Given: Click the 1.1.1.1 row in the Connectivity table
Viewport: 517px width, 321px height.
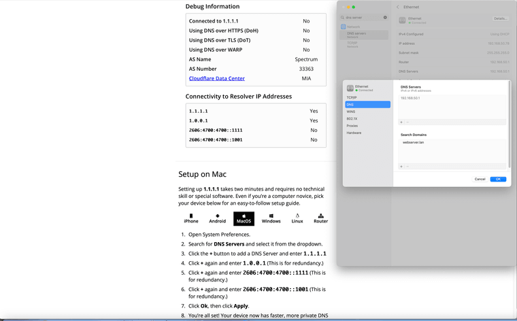Looking at the screenshot, I should tap(256, 111).
